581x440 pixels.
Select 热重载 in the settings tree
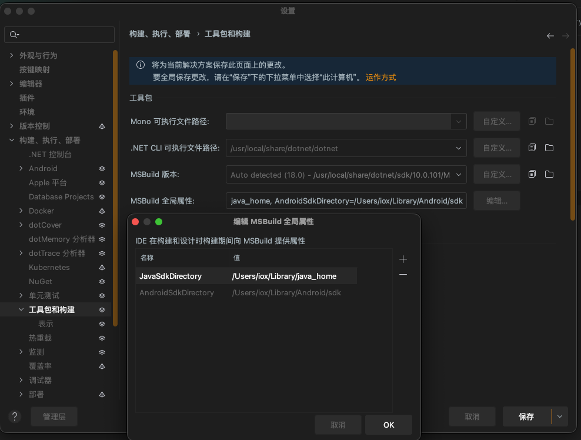point(40,338)
